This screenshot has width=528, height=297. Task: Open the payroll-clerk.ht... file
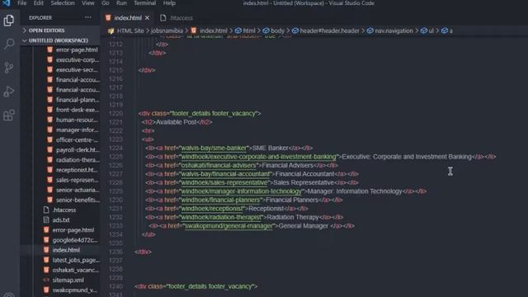pos(77,150)
